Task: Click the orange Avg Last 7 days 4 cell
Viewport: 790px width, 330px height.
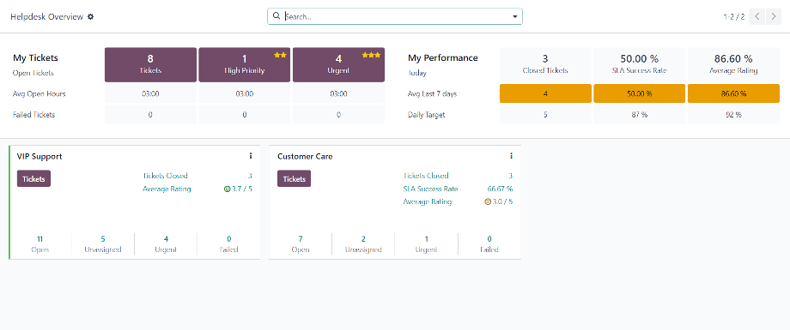Action: [x=545, y=93]
